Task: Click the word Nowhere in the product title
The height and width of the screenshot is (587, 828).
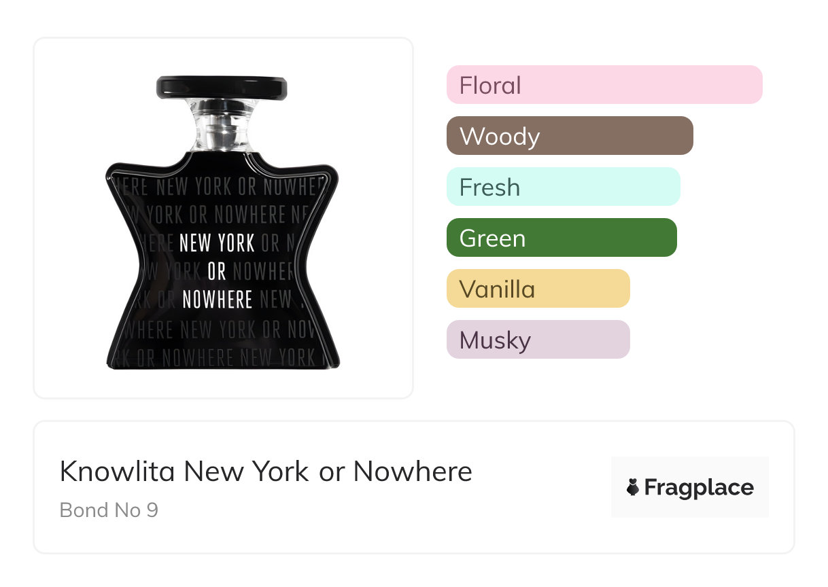Action: point(413,471)
